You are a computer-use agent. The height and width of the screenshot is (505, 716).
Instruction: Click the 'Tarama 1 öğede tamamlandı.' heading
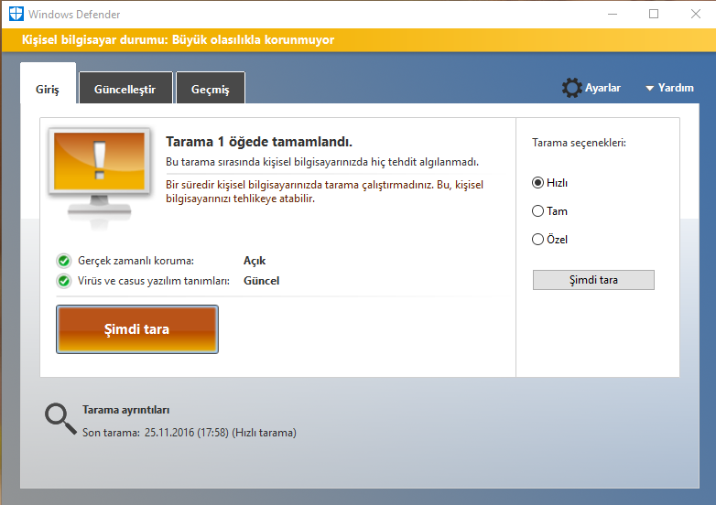[x=259, y=142]
